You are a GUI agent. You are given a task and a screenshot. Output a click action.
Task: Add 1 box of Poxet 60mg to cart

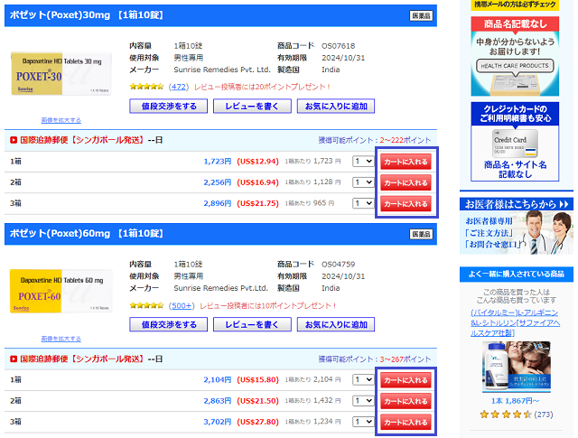(406, 380)
